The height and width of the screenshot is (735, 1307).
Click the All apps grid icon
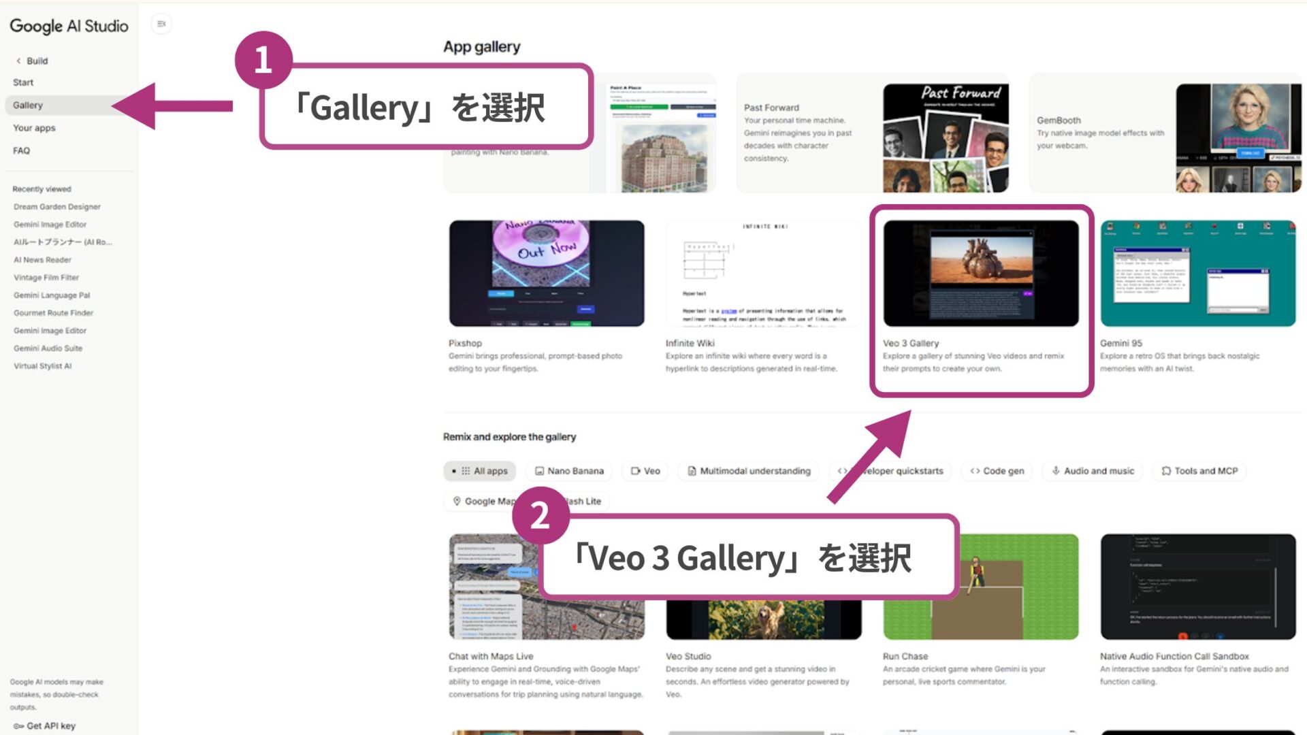click(x=465, y=471)
